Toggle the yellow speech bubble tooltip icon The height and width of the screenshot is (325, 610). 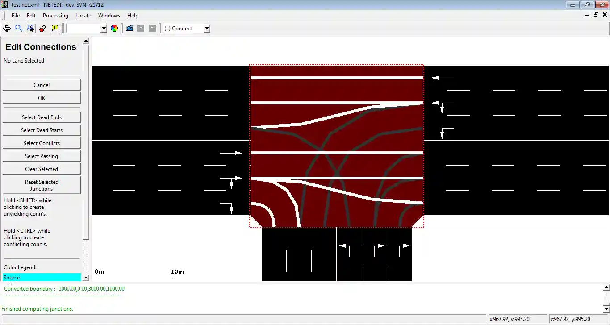pyautogui.click(x=55, y=28)
